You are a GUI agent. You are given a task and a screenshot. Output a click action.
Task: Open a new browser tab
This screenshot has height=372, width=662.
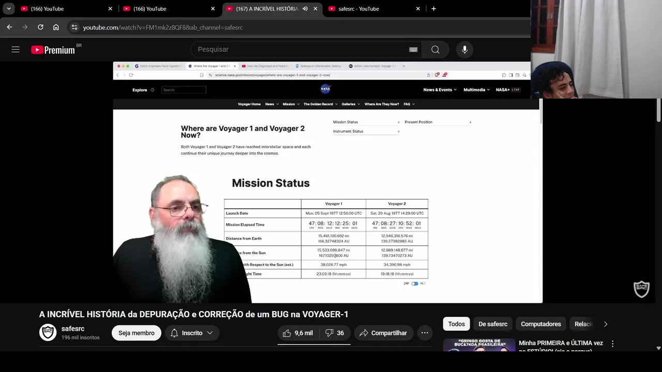433,9
